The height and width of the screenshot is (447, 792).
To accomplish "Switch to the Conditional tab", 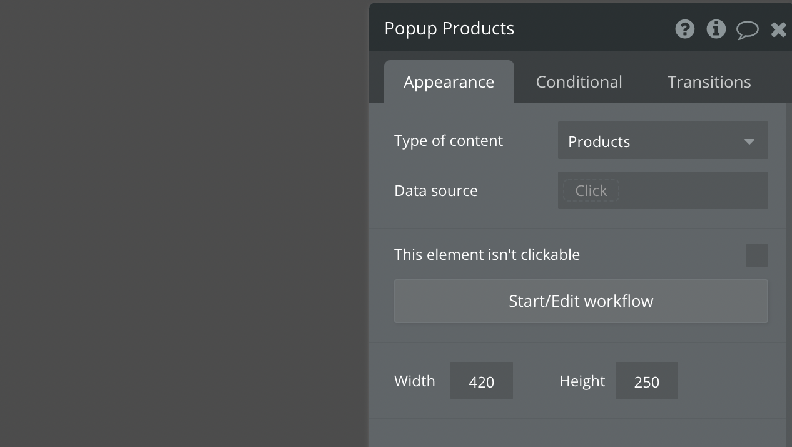I will click(x=578, y=81).
